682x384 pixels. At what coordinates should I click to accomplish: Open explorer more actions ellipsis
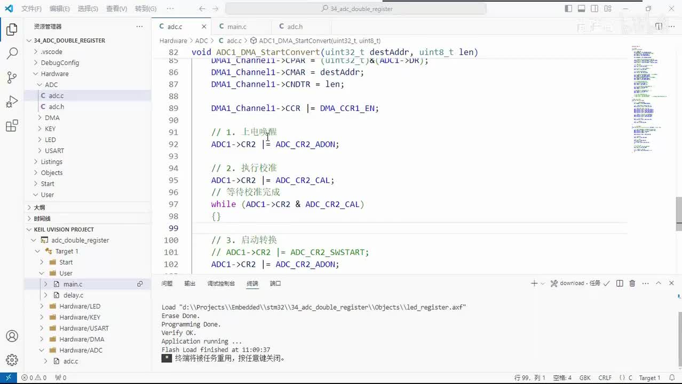pyautogui.click(x=139, y=27)
